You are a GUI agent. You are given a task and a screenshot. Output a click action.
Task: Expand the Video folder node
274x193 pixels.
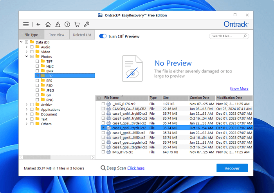[x=27, y=52]
